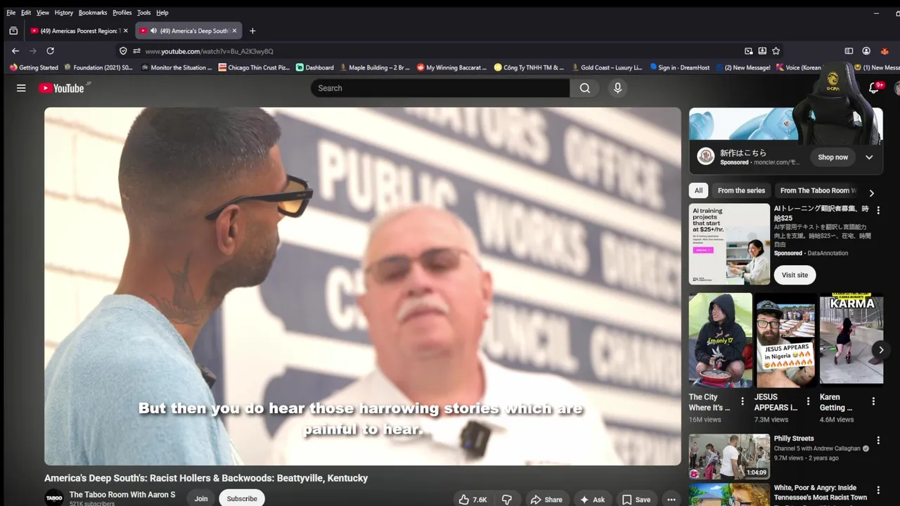Open the 'JESUS APPEARS in Nigeria' short thumbnail
The image size is (900, 506).
[786, 340]
